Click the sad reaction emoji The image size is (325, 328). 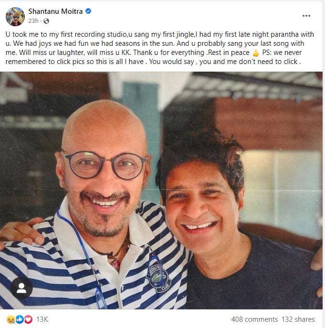10,319
